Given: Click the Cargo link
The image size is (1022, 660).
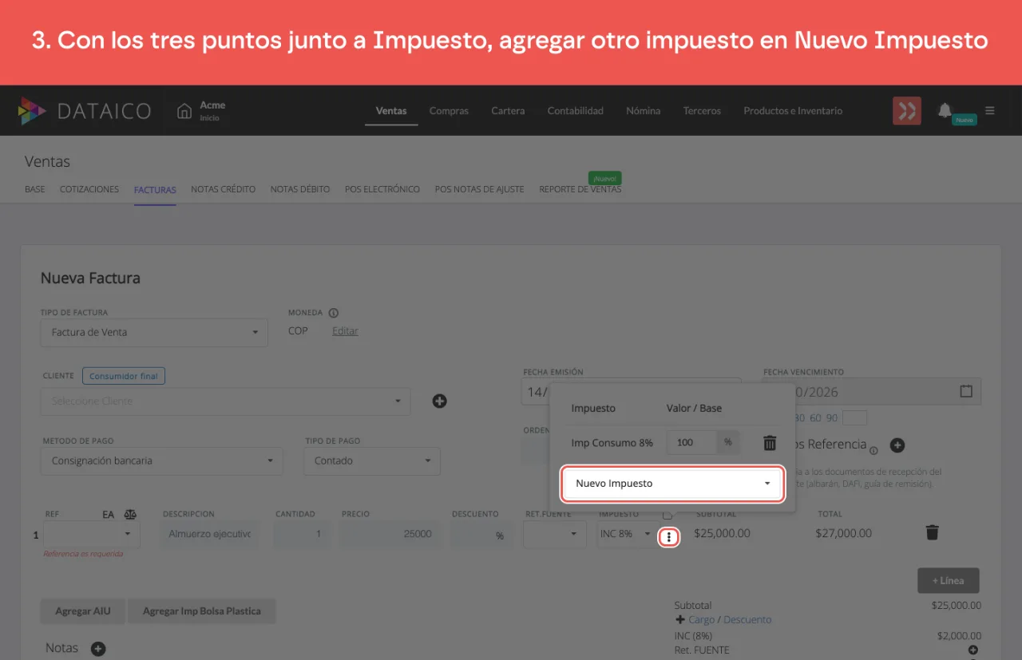Looking at the screenshot, I should 702,619.
